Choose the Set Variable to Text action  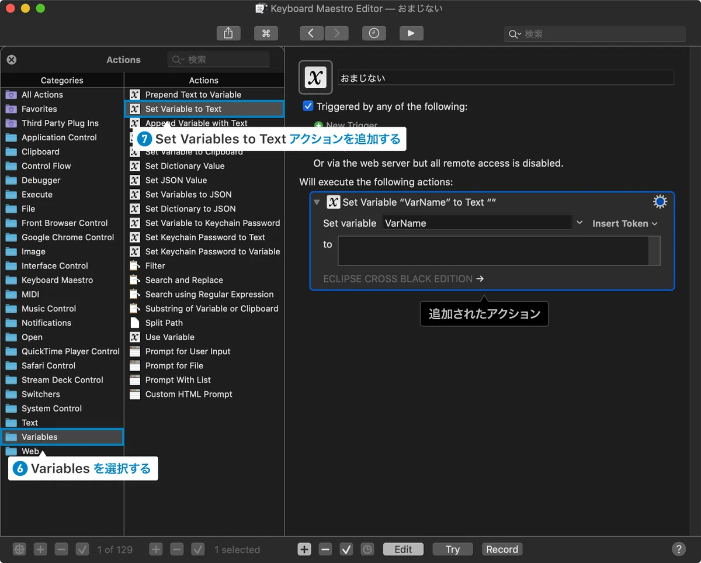(204, 109)
